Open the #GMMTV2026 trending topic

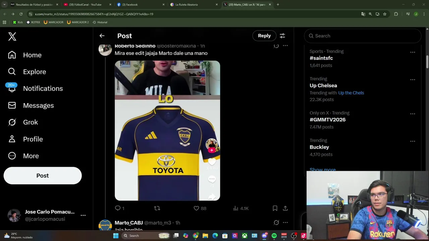[x=327, y=119]
